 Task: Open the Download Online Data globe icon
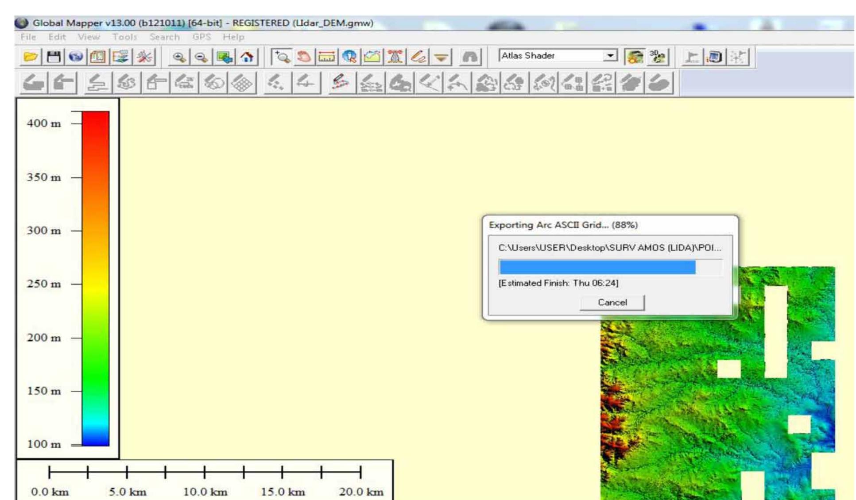(x=76, y=57)
